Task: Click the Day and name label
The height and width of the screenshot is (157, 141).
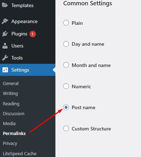Action: point(88,44)
